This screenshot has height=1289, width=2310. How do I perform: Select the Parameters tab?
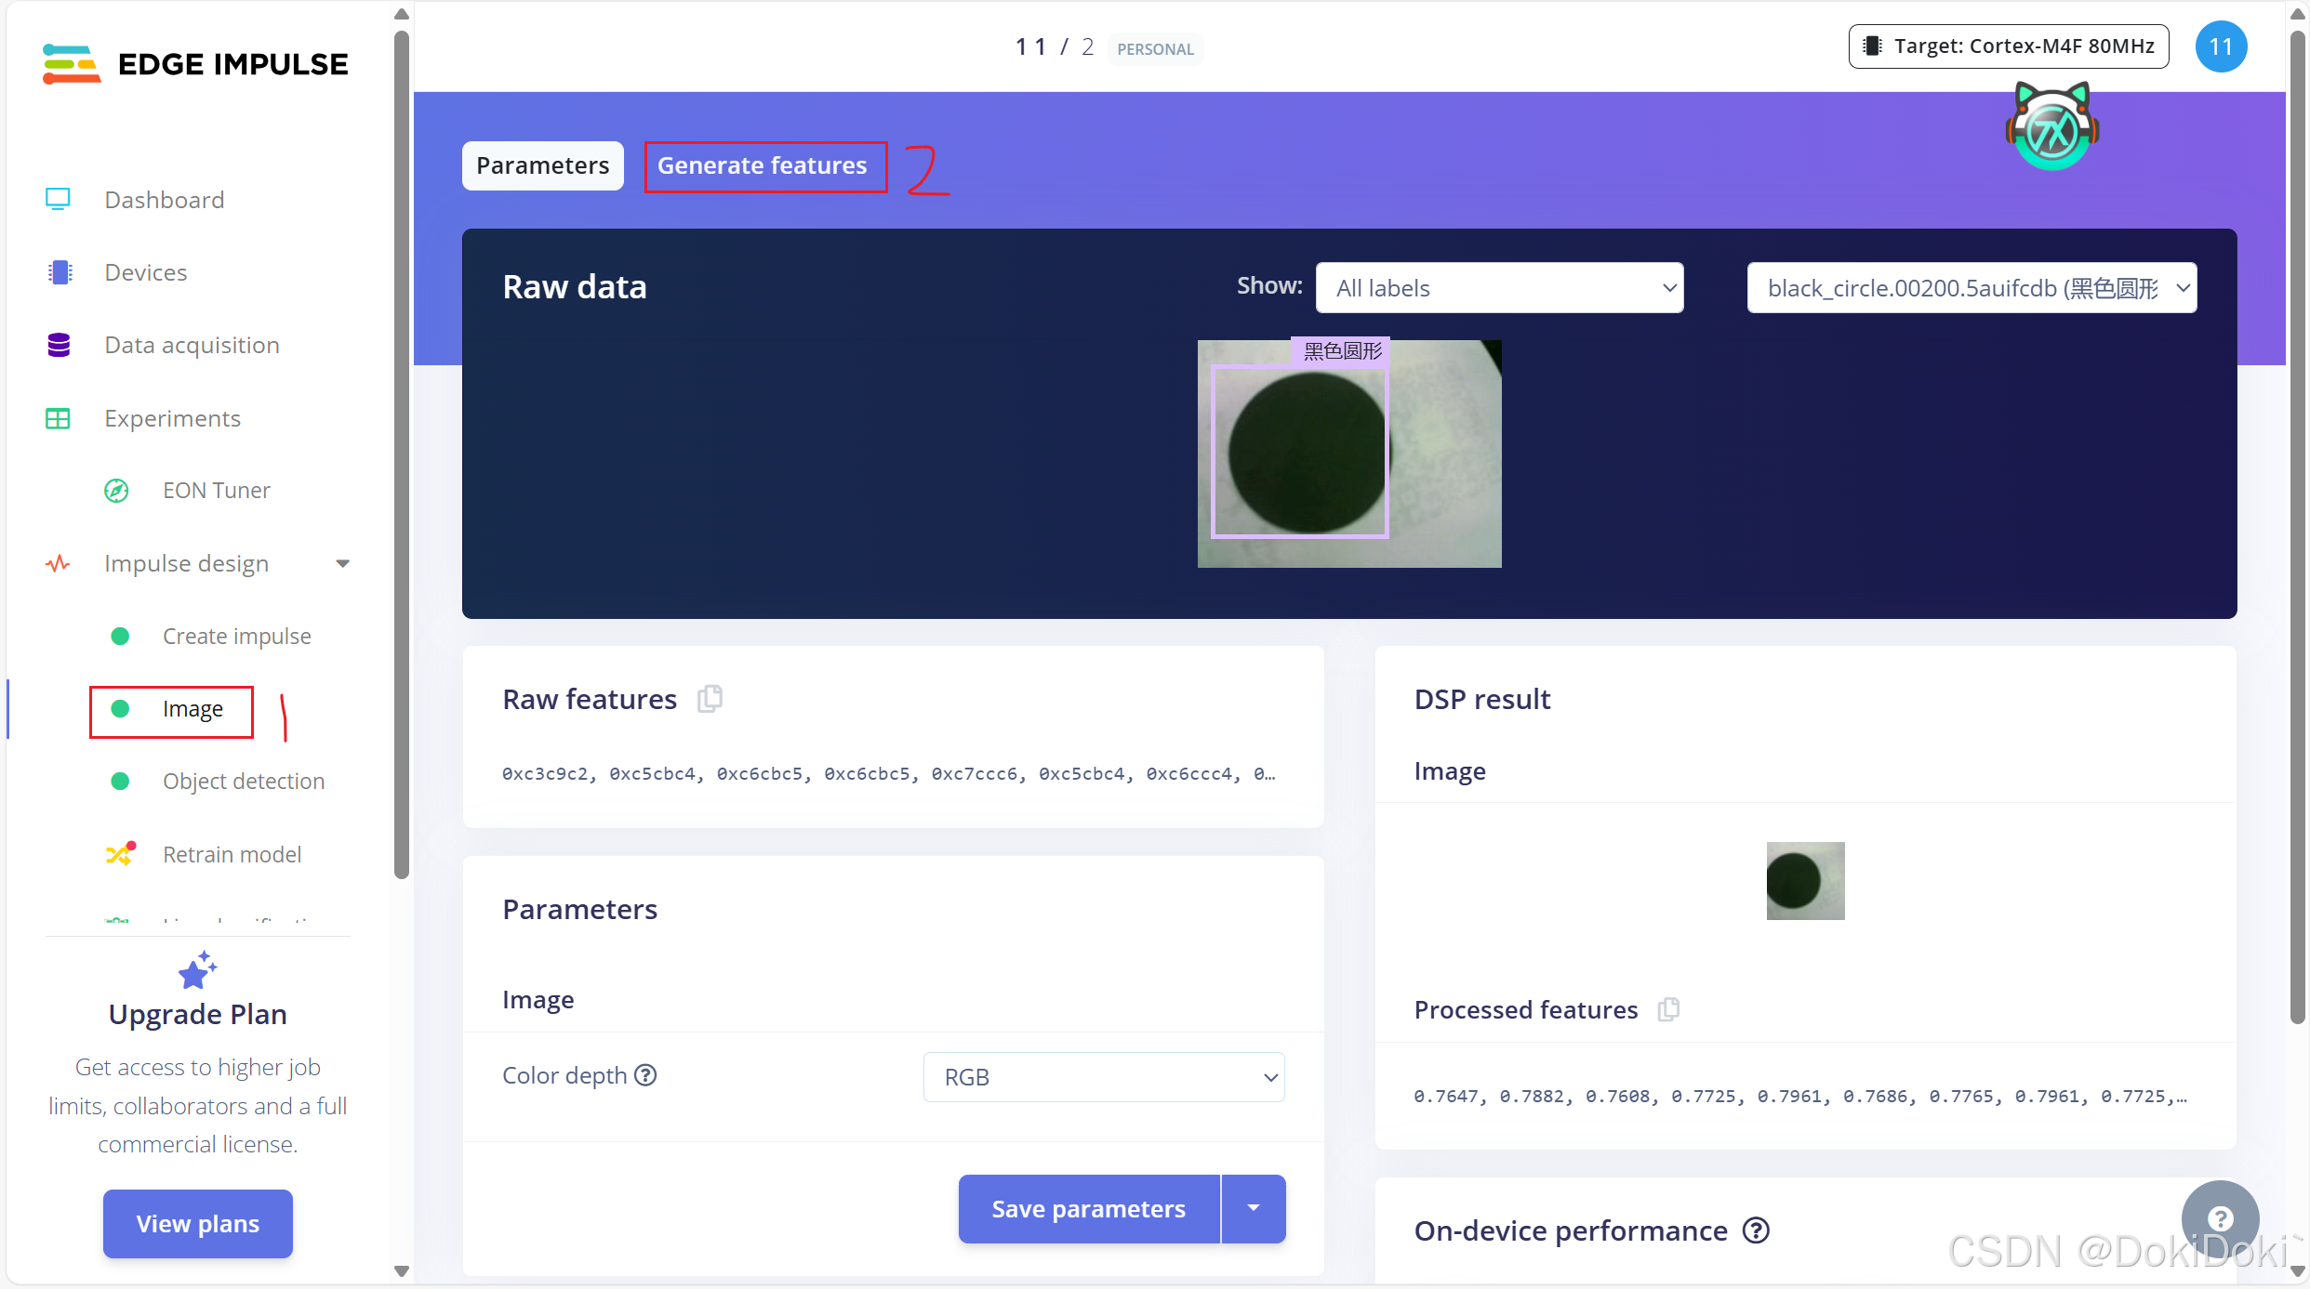[x=543, y=165]
